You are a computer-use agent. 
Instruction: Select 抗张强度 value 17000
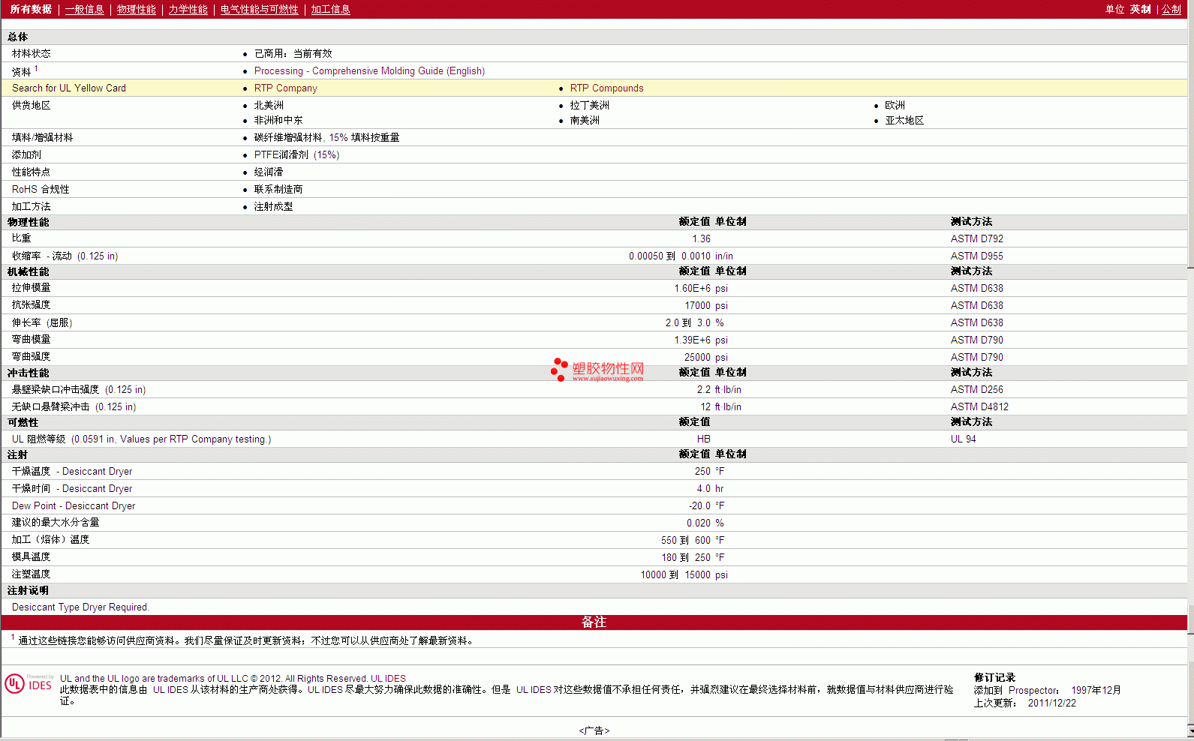coord(697,305)
